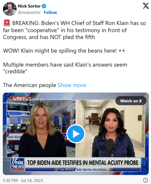
Task: Click the blue verified checkmark badge
Action: (x=44, y=6)
